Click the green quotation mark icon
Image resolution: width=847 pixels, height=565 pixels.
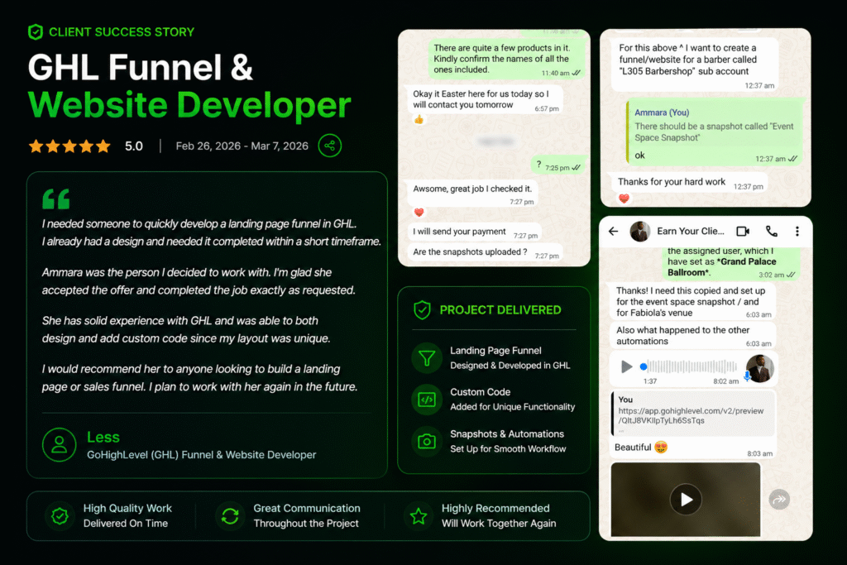56,199
